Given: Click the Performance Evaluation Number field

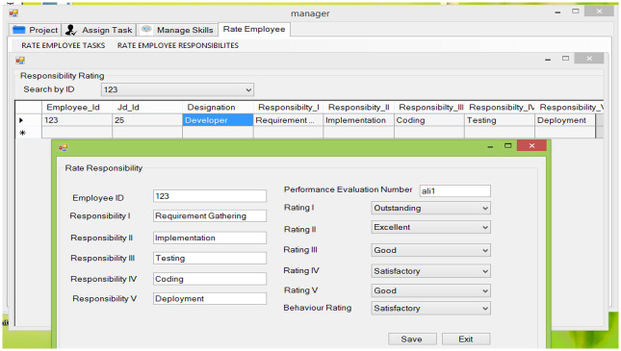Looking at the screenshot, I should (455, 190).
